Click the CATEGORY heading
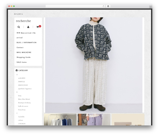The width and height of the screenshot is (159, 135). click(23, 71)
